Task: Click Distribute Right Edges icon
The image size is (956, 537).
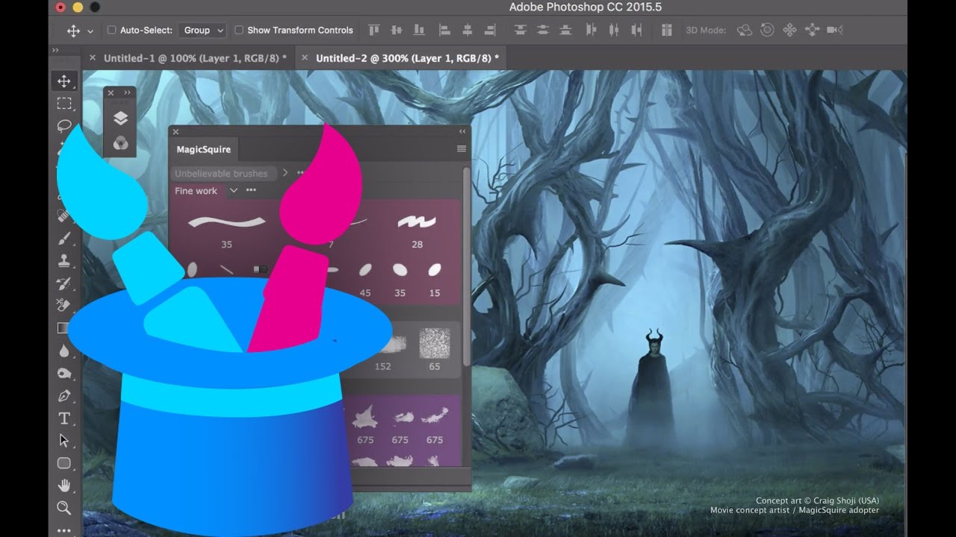Action: [638, 30]
